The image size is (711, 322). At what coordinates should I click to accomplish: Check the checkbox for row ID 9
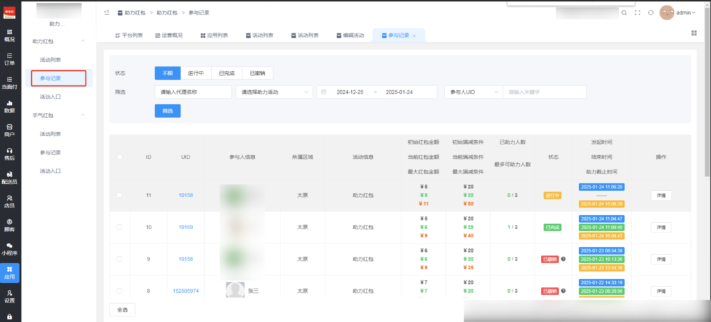click(119, 259)
